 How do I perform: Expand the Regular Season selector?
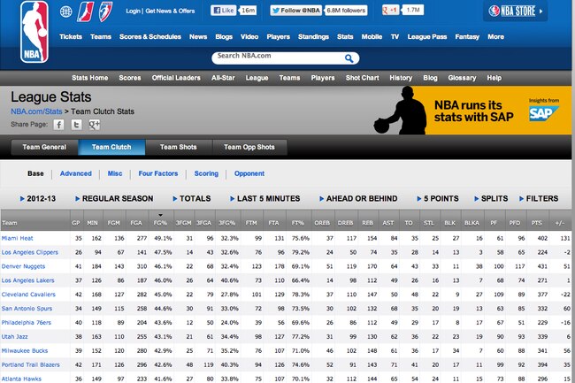(x=114, y=199)
